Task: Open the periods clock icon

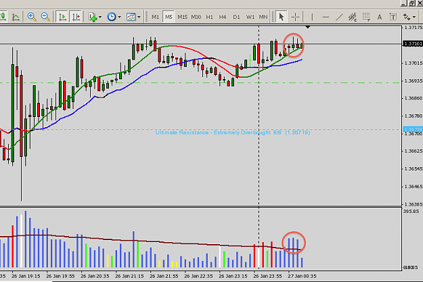Action: coord(112,17)
